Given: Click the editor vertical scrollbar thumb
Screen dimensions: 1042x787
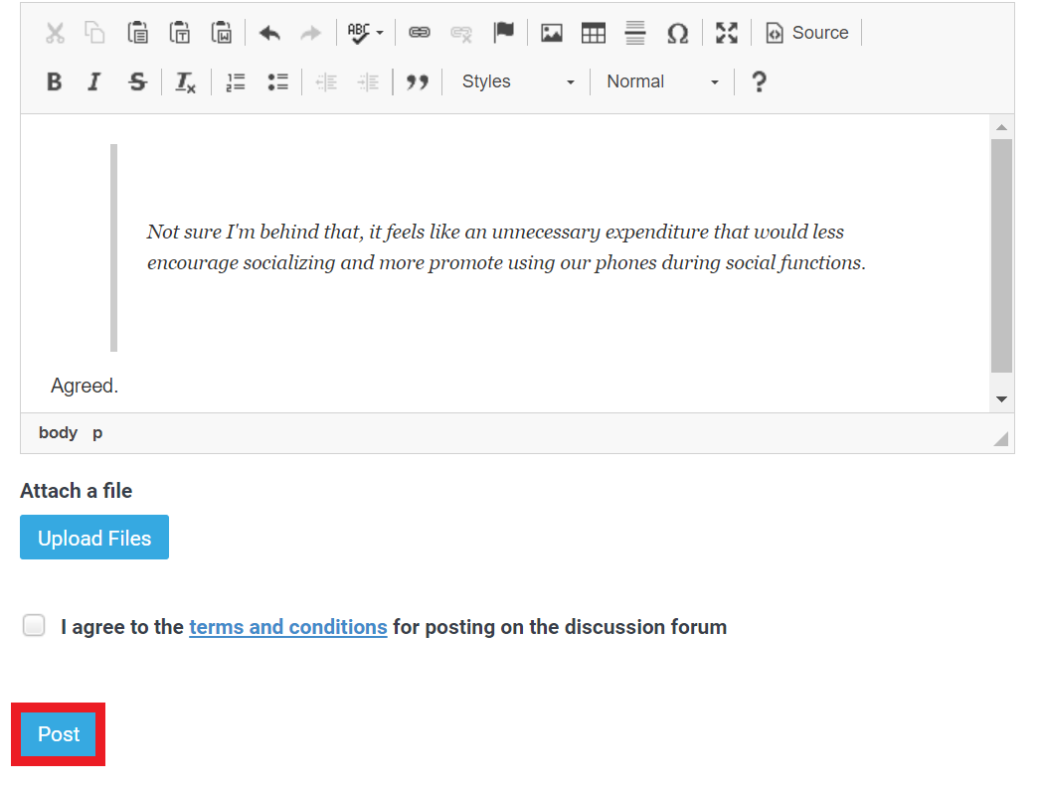Looking at the screenshot, I should [1001, 255].
